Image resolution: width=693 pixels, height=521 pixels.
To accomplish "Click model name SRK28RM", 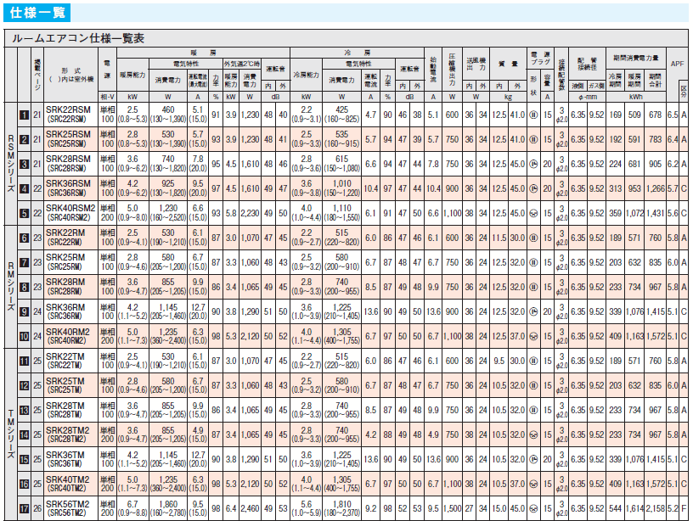I will (x=65, y=282).
